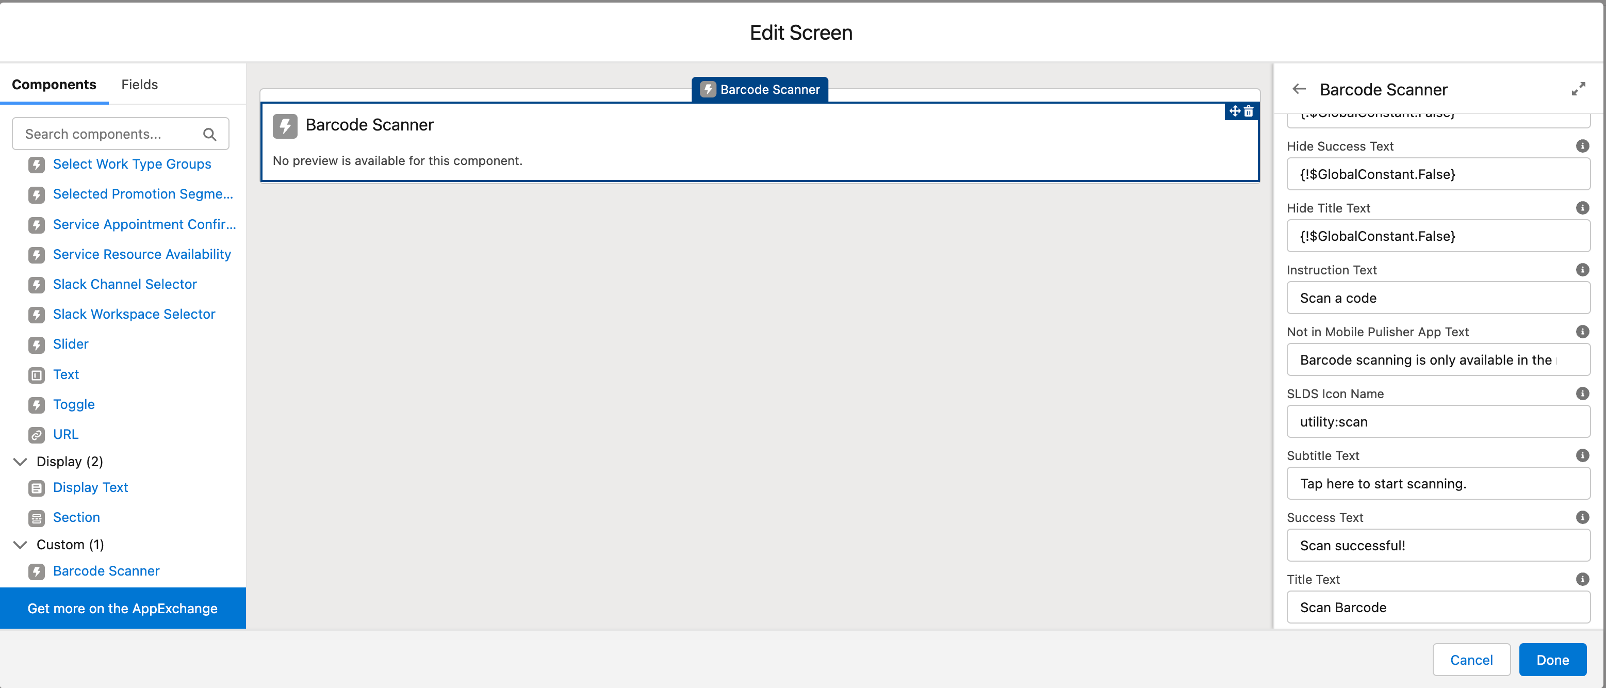Viewport: 1606px width, 688px height.
Task: Click the move handle icon on component
Action: click(x=1235, y=111)
